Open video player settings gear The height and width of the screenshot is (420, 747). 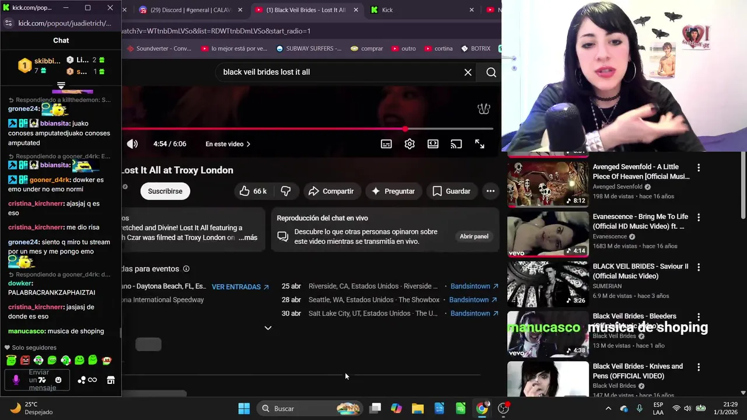(410, 144)
